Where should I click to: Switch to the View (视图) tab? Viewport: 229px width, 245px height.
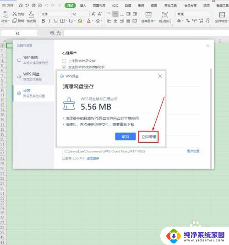click(153, 6)
